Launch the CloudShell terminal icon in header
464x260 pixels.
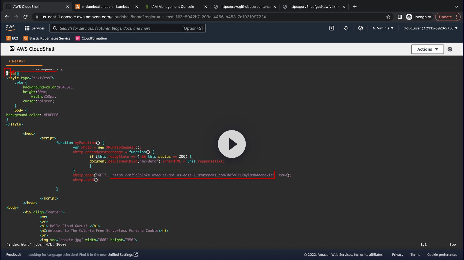coord(332,28)
